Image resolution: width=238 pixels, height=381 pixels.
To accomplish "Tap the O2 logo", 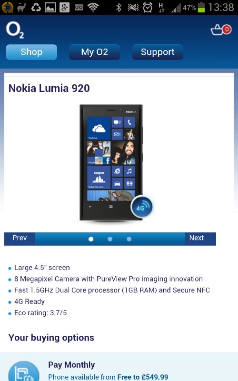I will point(15,30).
